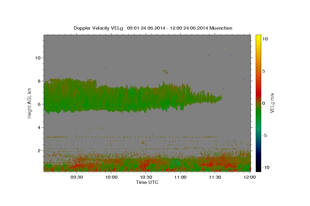Click the colorbar tick label -10

pos(266,167)
